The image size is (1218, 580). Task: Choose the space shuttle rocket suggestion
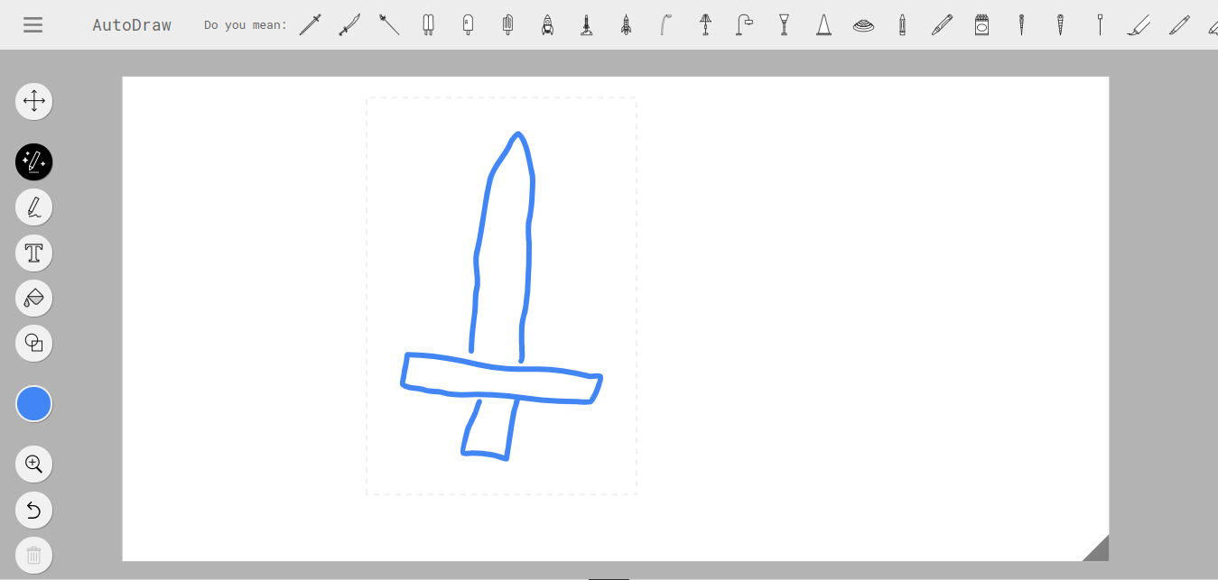point(626,24)
